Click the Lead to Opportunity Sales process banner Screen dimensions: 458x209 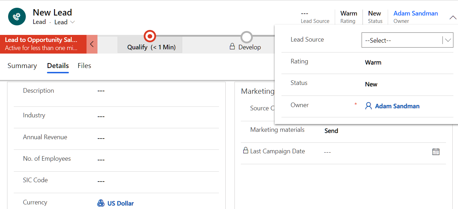pos(43,44)
